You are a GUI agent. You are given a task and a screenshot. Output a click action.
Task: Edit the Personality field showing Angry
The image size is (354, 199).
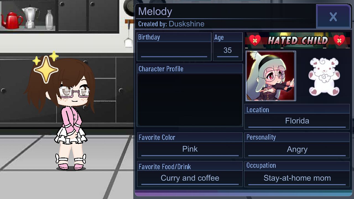pos(297,150)
